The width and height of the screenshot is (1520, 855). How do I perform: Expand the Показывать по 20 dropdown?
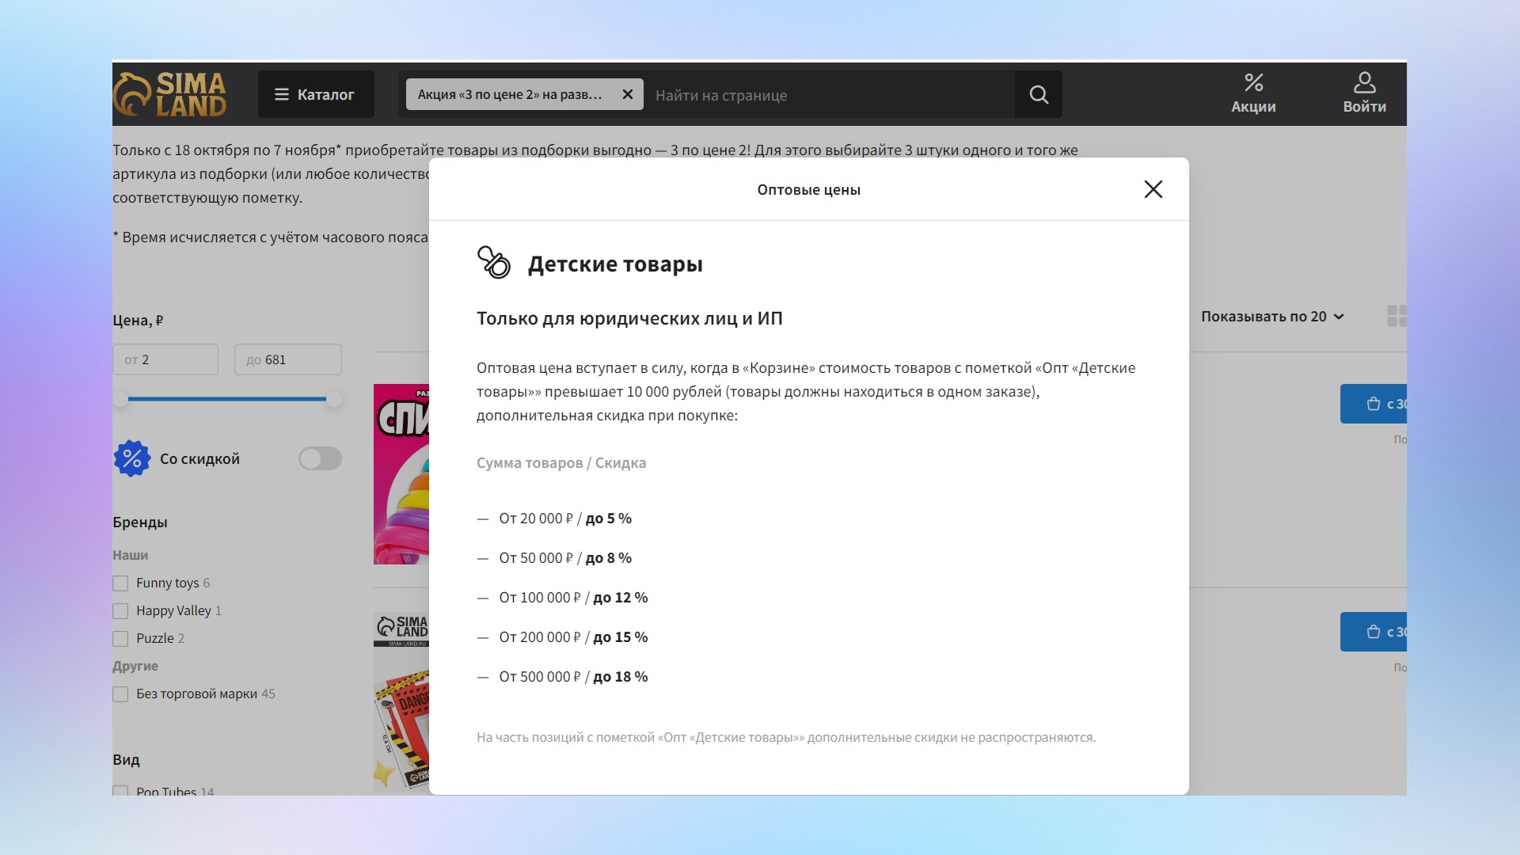click(1272, 316)
